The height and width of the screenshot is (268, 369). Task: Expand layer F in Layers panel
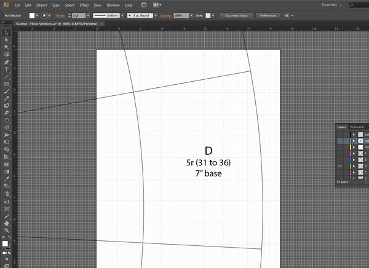(x=354, y=153)
